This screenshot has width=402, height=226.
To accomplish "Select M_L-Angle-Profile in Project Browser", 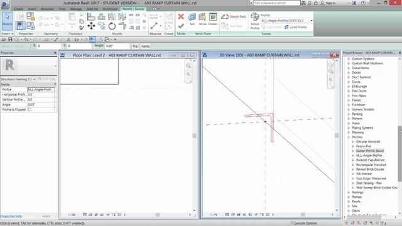I will click(x=369, y=156).
